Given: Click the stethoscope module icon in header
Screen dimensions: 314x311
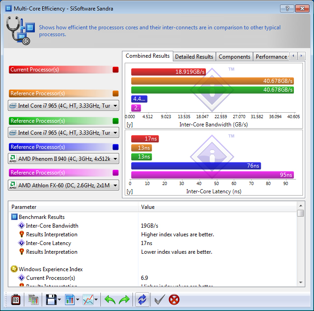Looking at the screenshot, I should [x=20, y=31].
